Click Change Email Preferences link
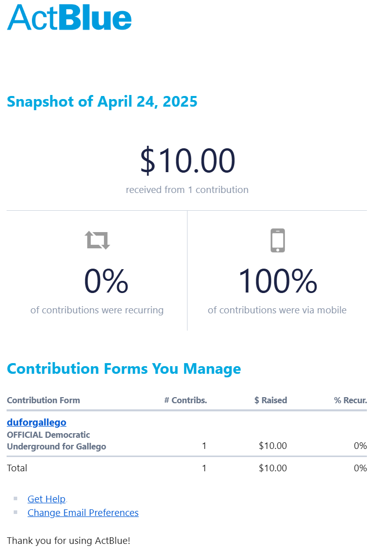This screenshot has height=550, width=373. pos(83,512)
